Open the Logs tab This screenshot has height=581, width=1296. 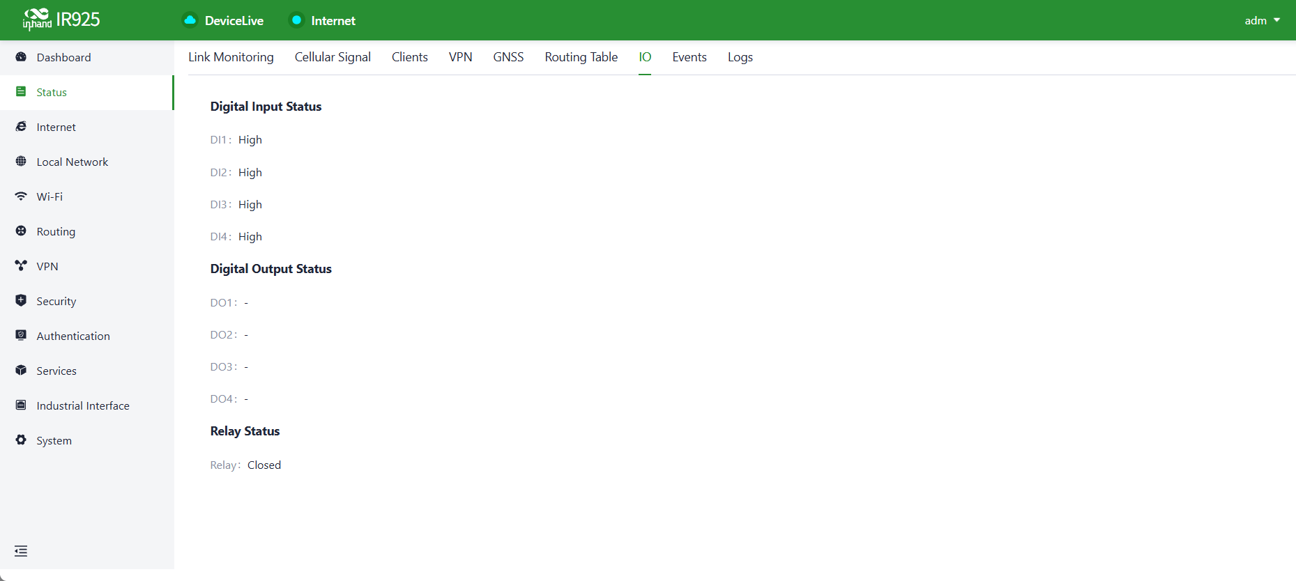(740, 57)
